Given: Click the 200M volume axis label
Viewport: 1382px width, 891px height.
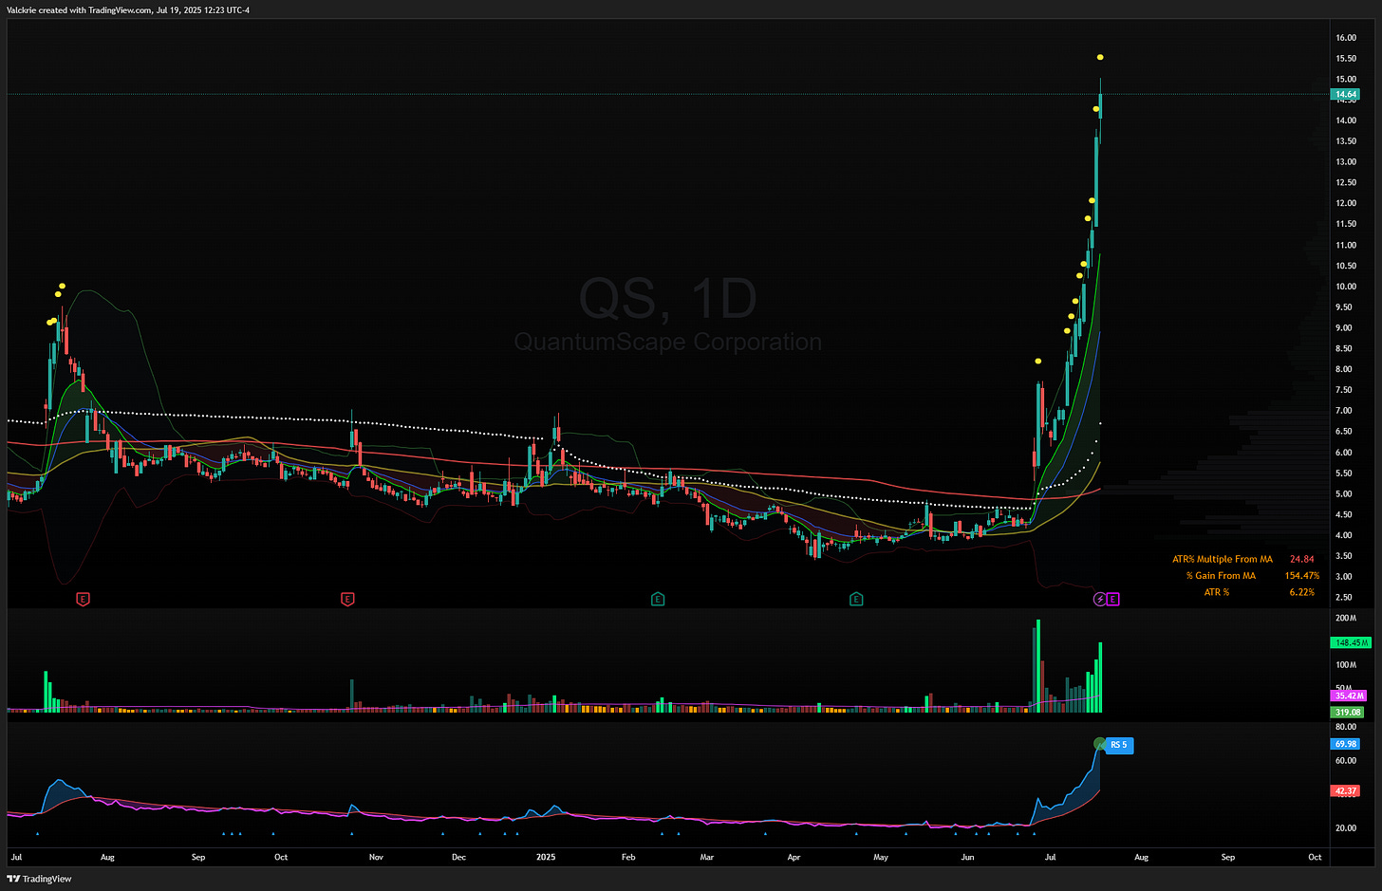Looking at the screenshot, I should [x=1345, y=619].
